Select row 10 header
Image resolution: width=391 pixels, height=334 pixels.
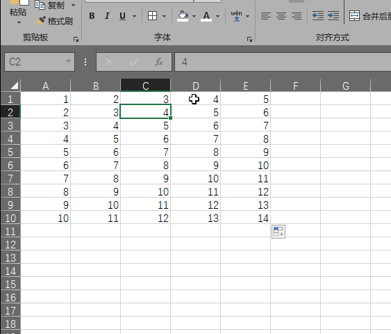(x=10, y=218)
